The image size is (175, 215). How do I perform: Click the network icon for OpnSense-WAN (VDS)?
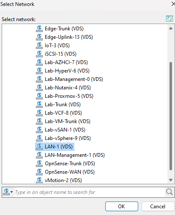[x=39, y=172]
